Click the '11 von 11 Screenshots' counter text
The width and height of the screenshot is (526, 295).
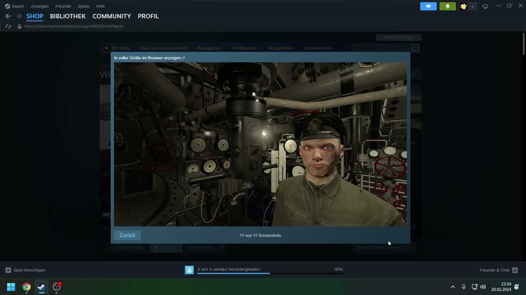coord(261,235)
